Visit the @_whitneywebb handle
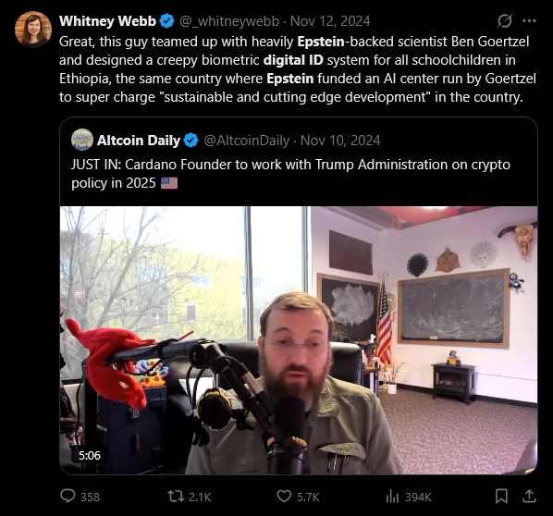 229,21
